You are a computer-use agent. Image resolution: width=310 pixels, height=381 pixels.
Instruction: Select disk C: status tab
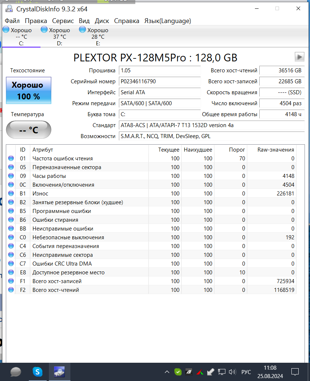(22, 37)
